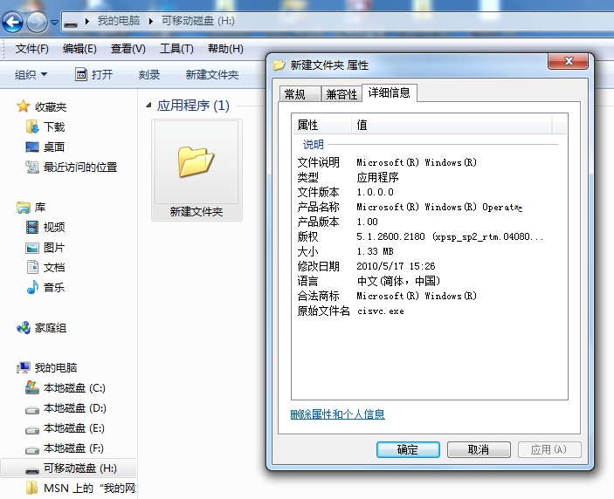
Task: Select 本地磁盘 (E:) drive icon
Action: coord(32,430)
